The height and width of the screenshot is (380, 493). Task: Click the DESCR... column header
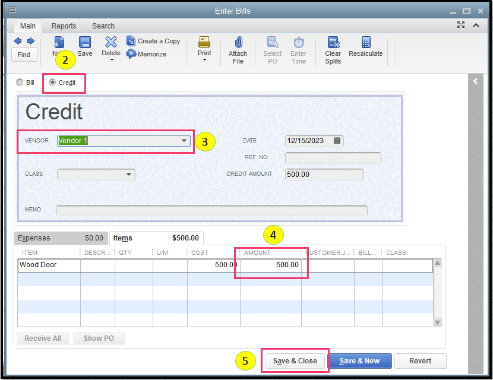coord(97,253)
